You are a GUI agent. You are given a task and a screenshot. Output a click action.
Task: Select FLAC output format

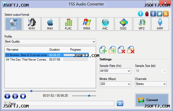pos(68,24)
